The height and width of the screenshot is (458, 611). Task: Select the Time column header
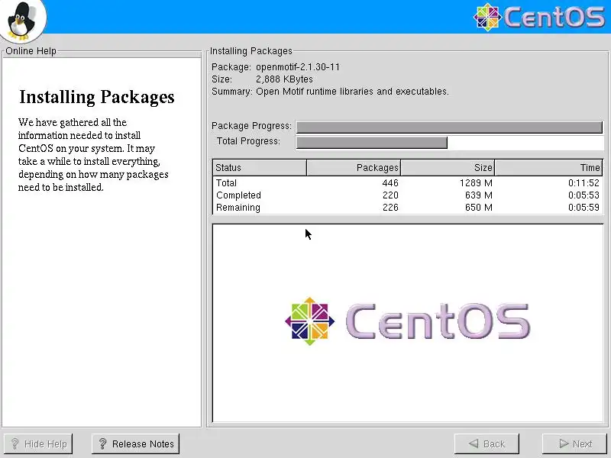[548, 167]
